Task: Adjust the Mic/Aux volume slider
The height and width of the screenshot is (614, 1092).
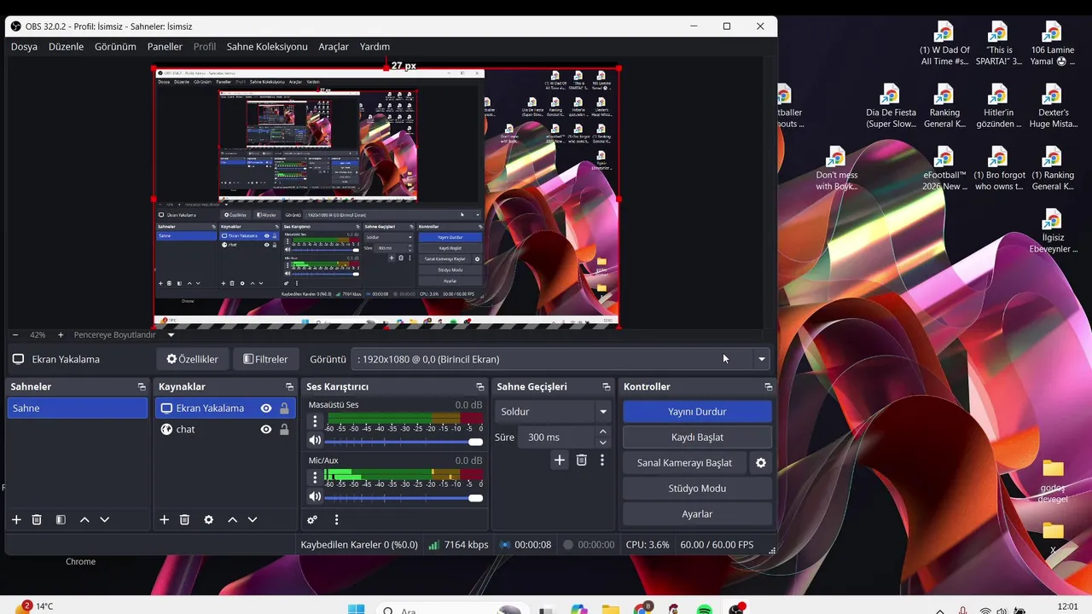Action: (404, 497)
